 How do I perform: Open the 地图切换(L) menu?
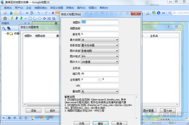click(x=41, y=8)
